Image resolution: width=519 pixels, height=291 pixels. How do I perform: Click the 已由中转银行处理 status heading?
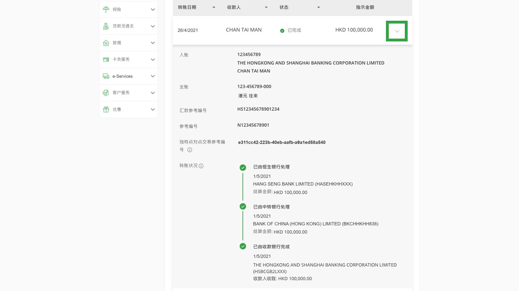coord(271,207)
